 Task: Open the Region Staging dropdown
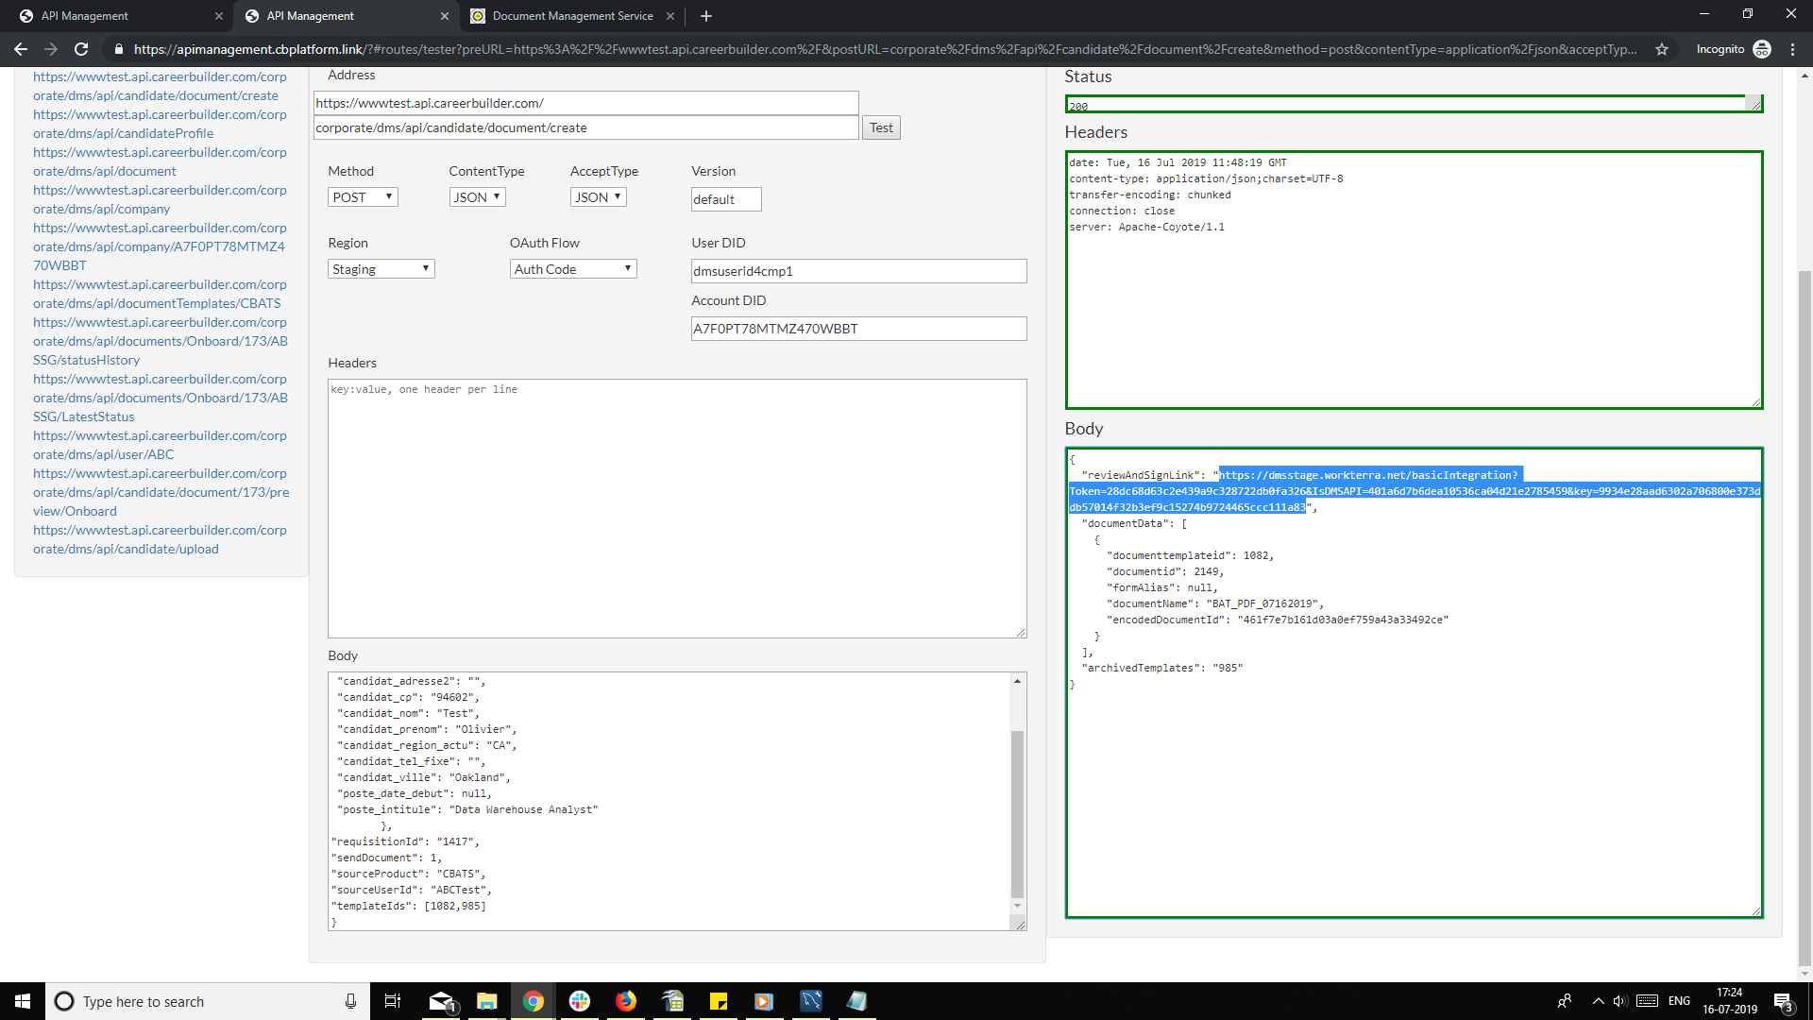[x=381, y=269]
